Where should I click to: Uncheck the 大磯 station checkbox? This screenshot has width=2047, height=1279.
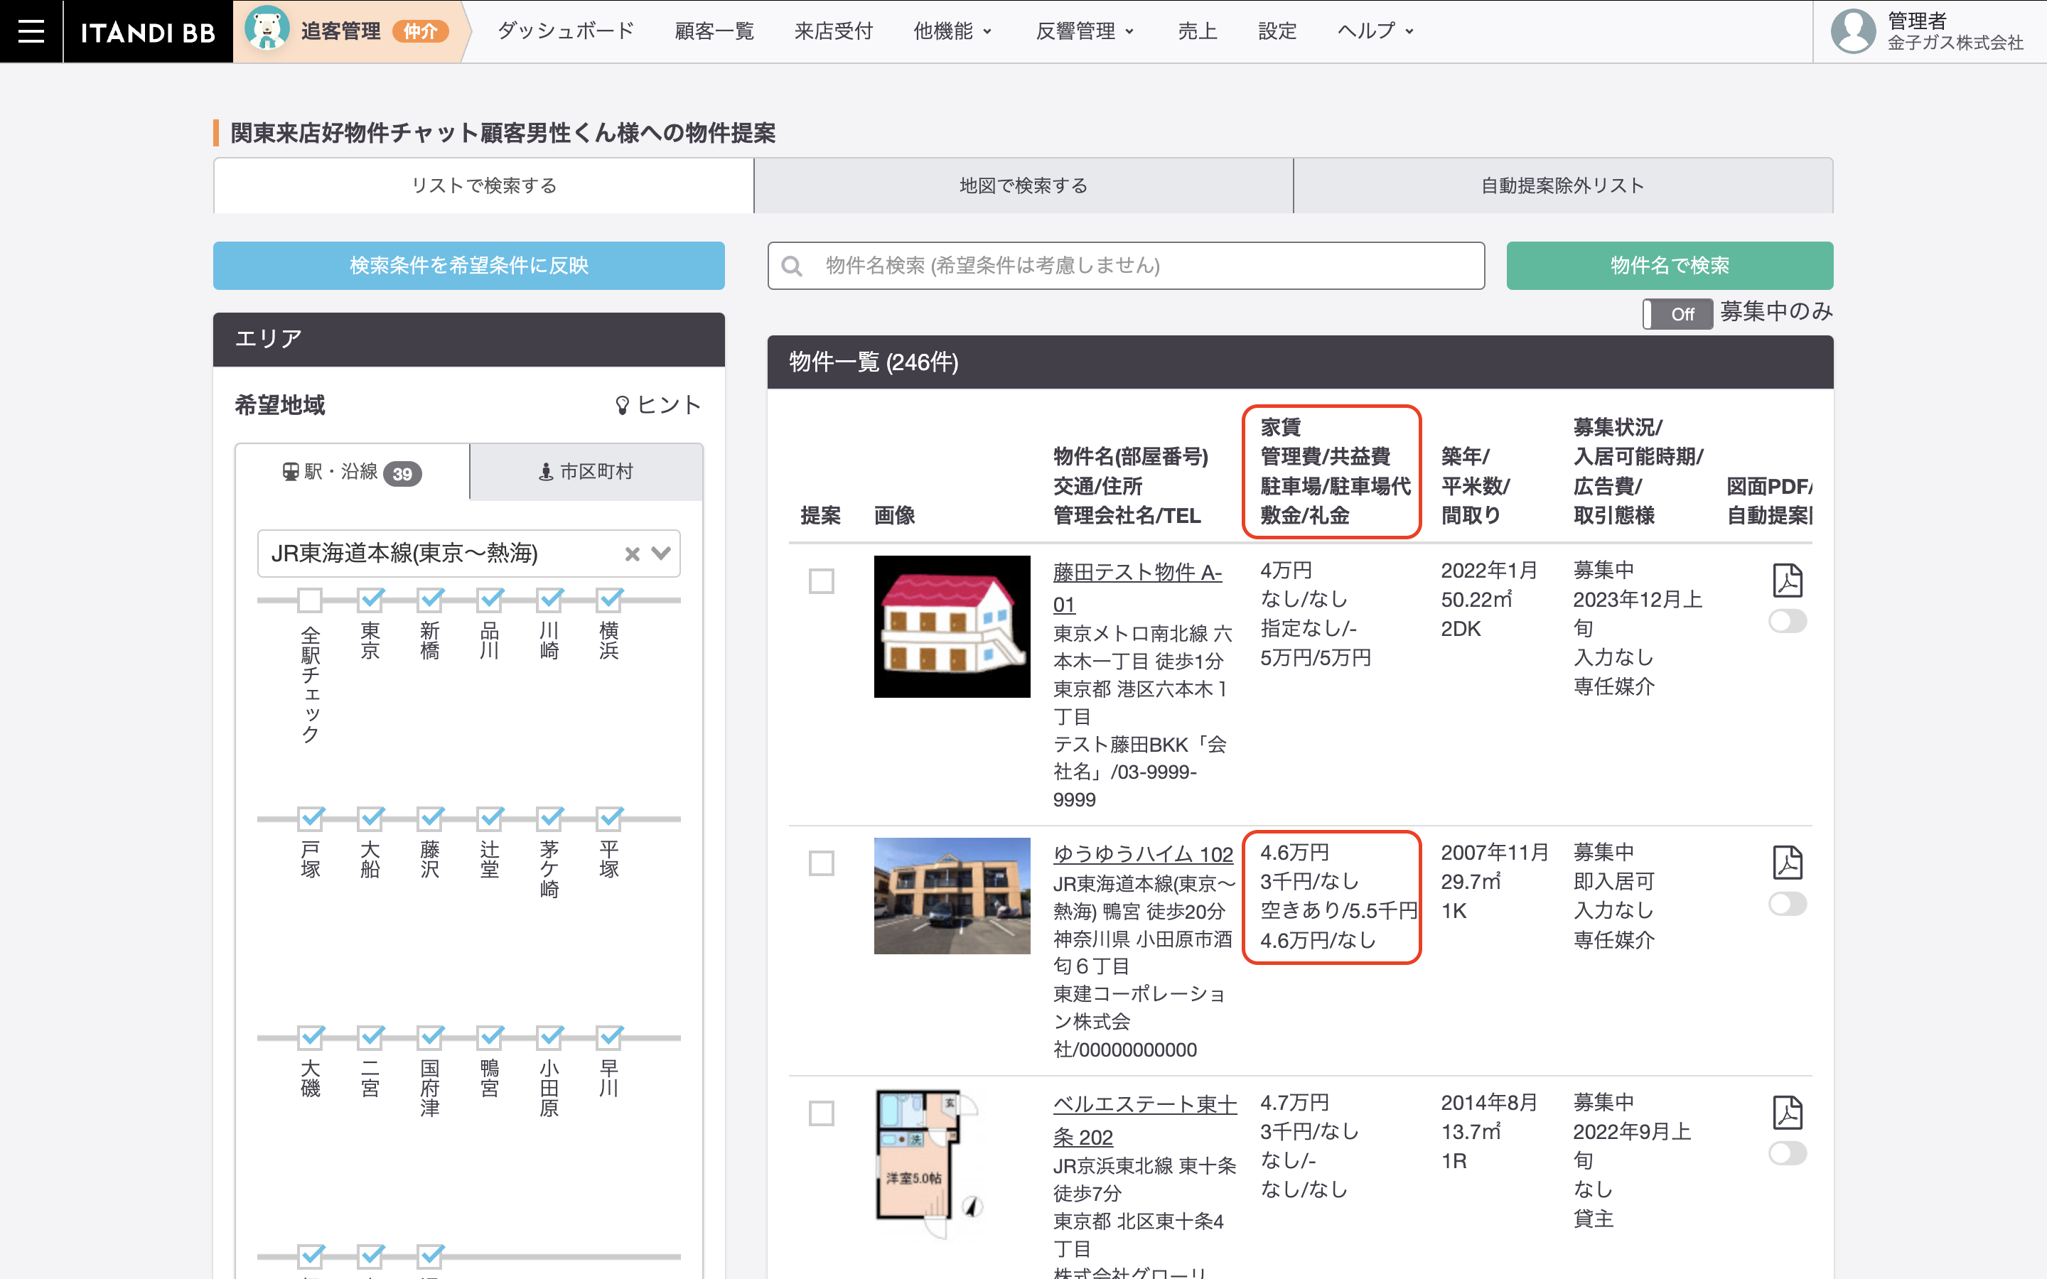tap(311, 1037)
